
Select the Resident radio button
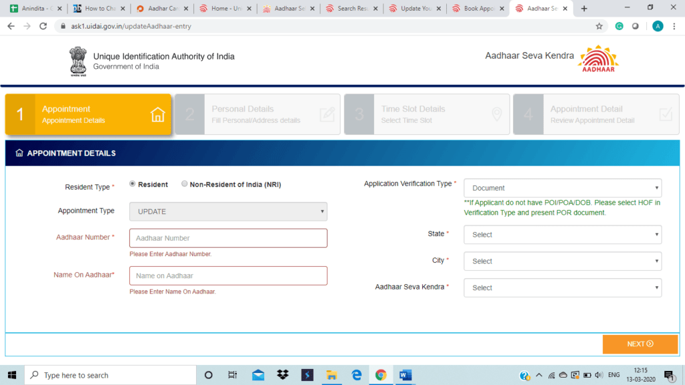click(132, 184)
